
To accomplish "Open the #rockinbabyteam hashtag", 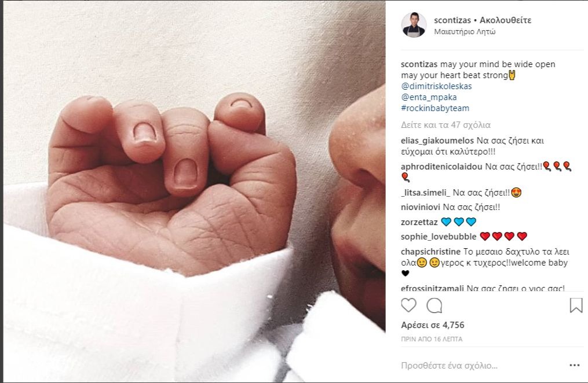I will pyautogui.click(x=435, y=108).
